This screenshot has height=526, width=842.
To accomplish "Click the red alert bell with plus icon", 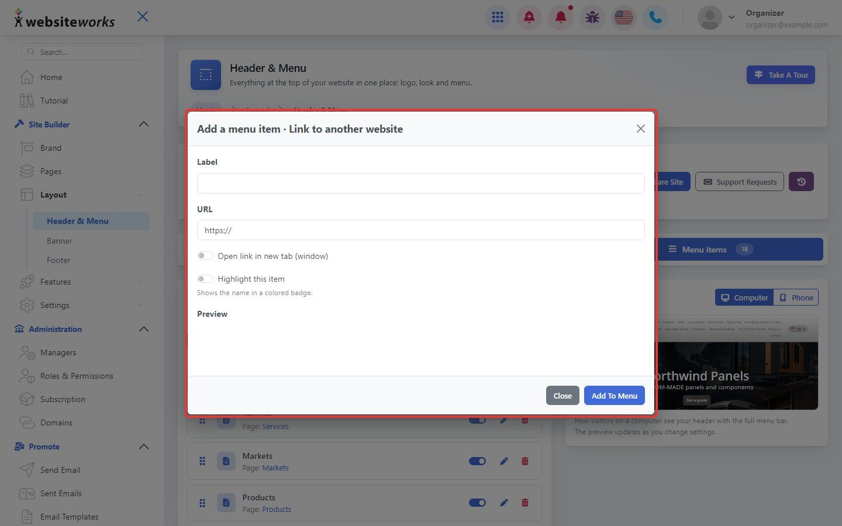I will point(529,18).
